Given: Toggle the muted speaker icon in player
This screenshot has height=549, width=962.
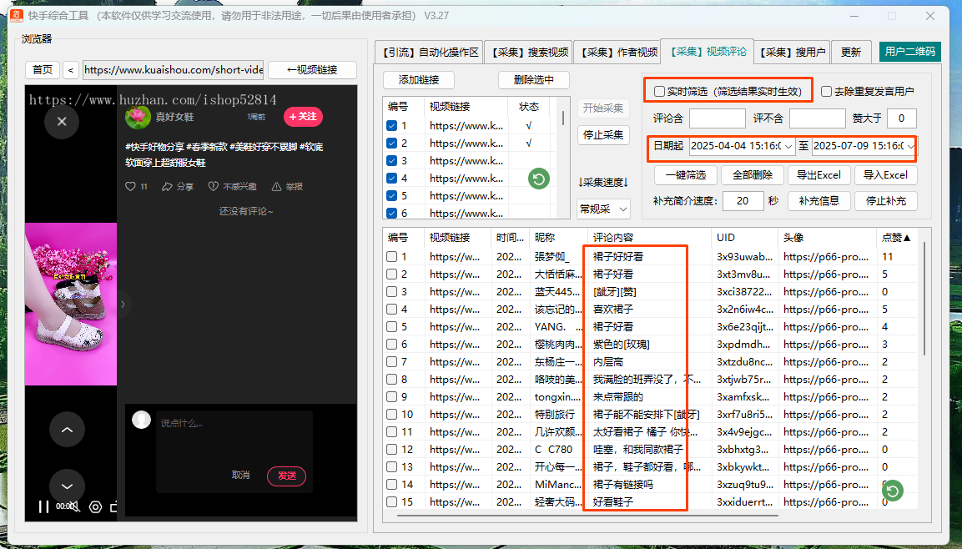Looking at the screenshot, I should [x=75, y=506].
